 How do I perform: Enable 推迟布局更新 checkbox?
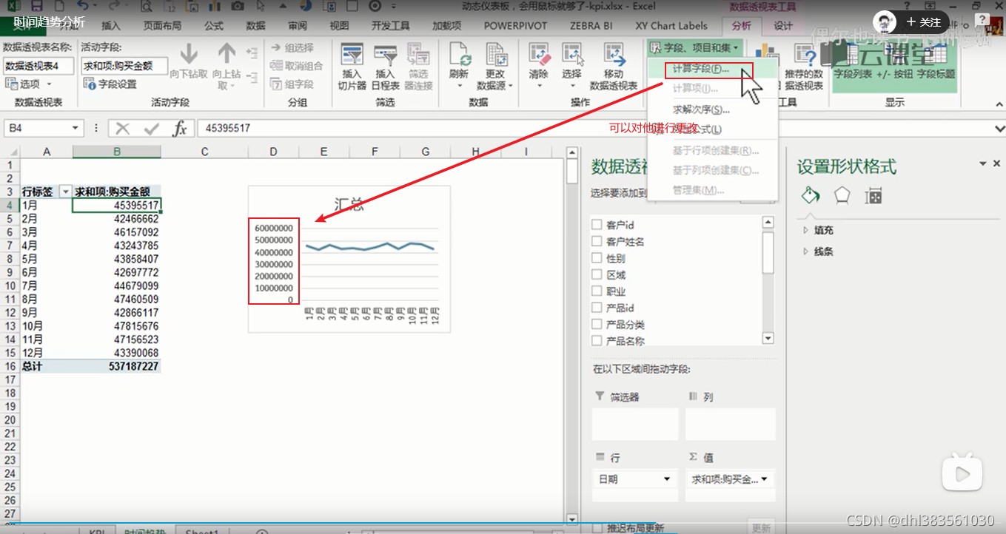(x=597, y=527)
